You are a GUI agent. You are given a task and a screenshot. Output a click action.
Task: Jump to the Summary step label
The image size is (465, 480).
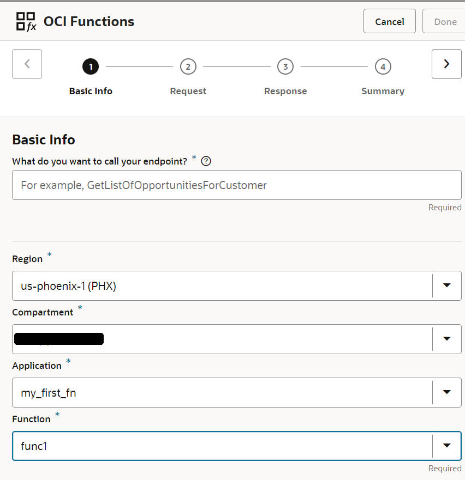click(x=383, y=91)
